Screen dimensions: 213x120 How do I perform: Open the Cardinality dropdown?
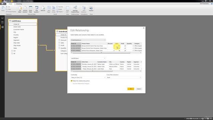coord(88,77)
